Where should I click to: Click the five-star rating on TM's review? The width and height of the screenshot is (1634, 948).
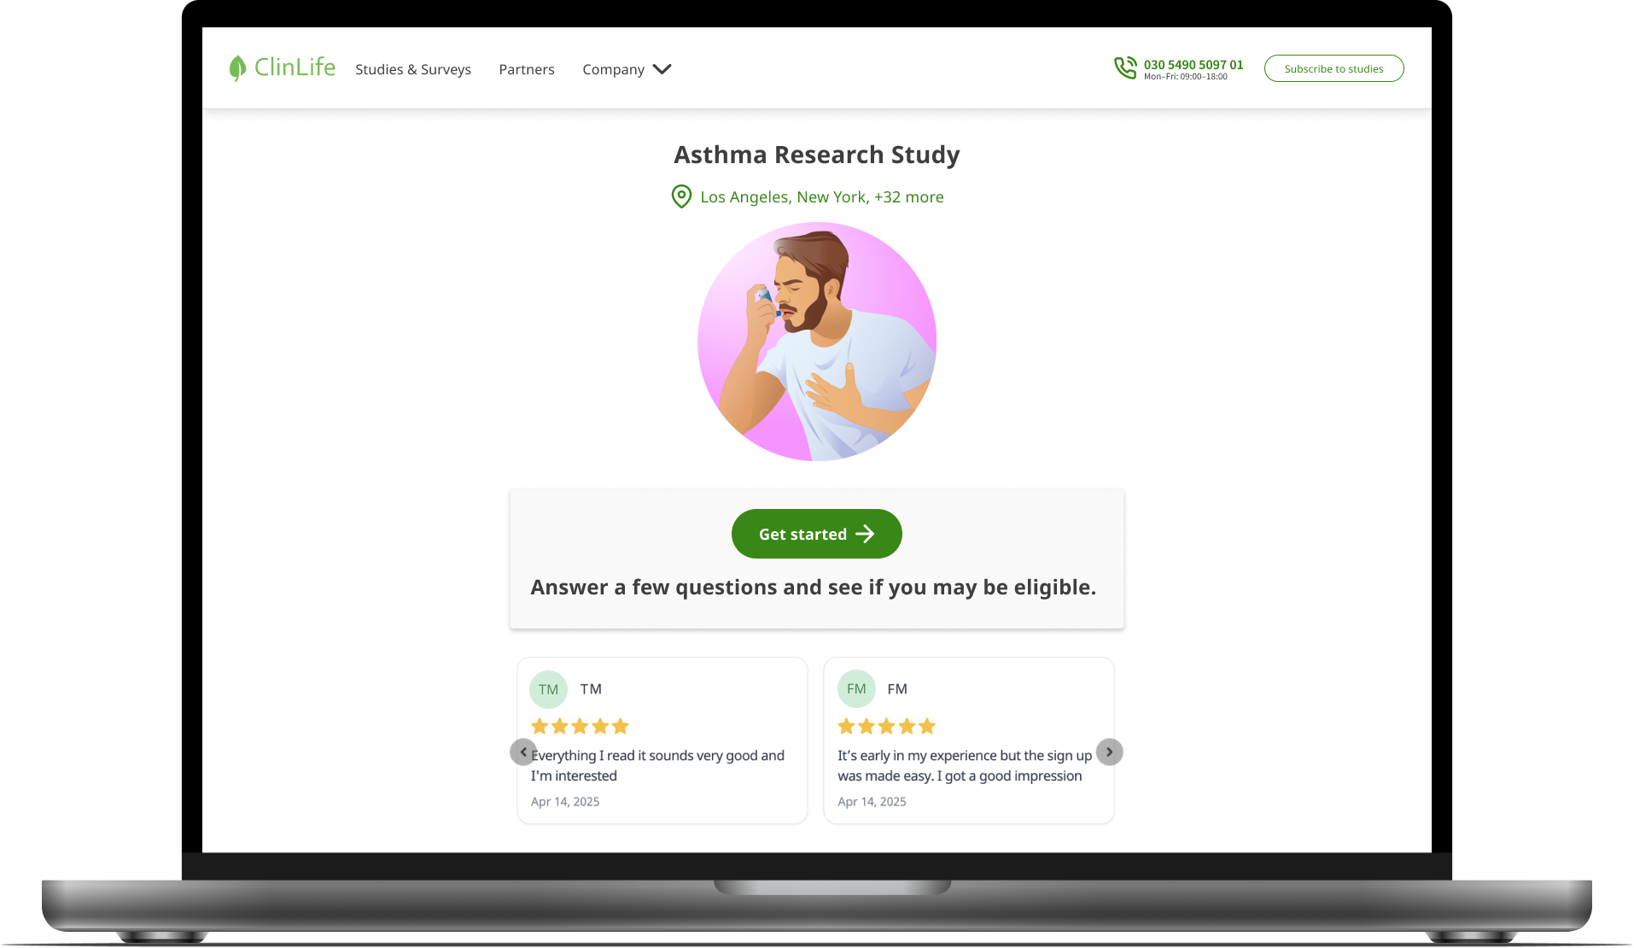580,726
